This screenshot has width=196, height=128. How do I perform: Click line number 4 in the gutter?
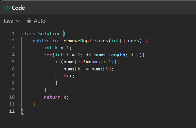pos(13,55)
